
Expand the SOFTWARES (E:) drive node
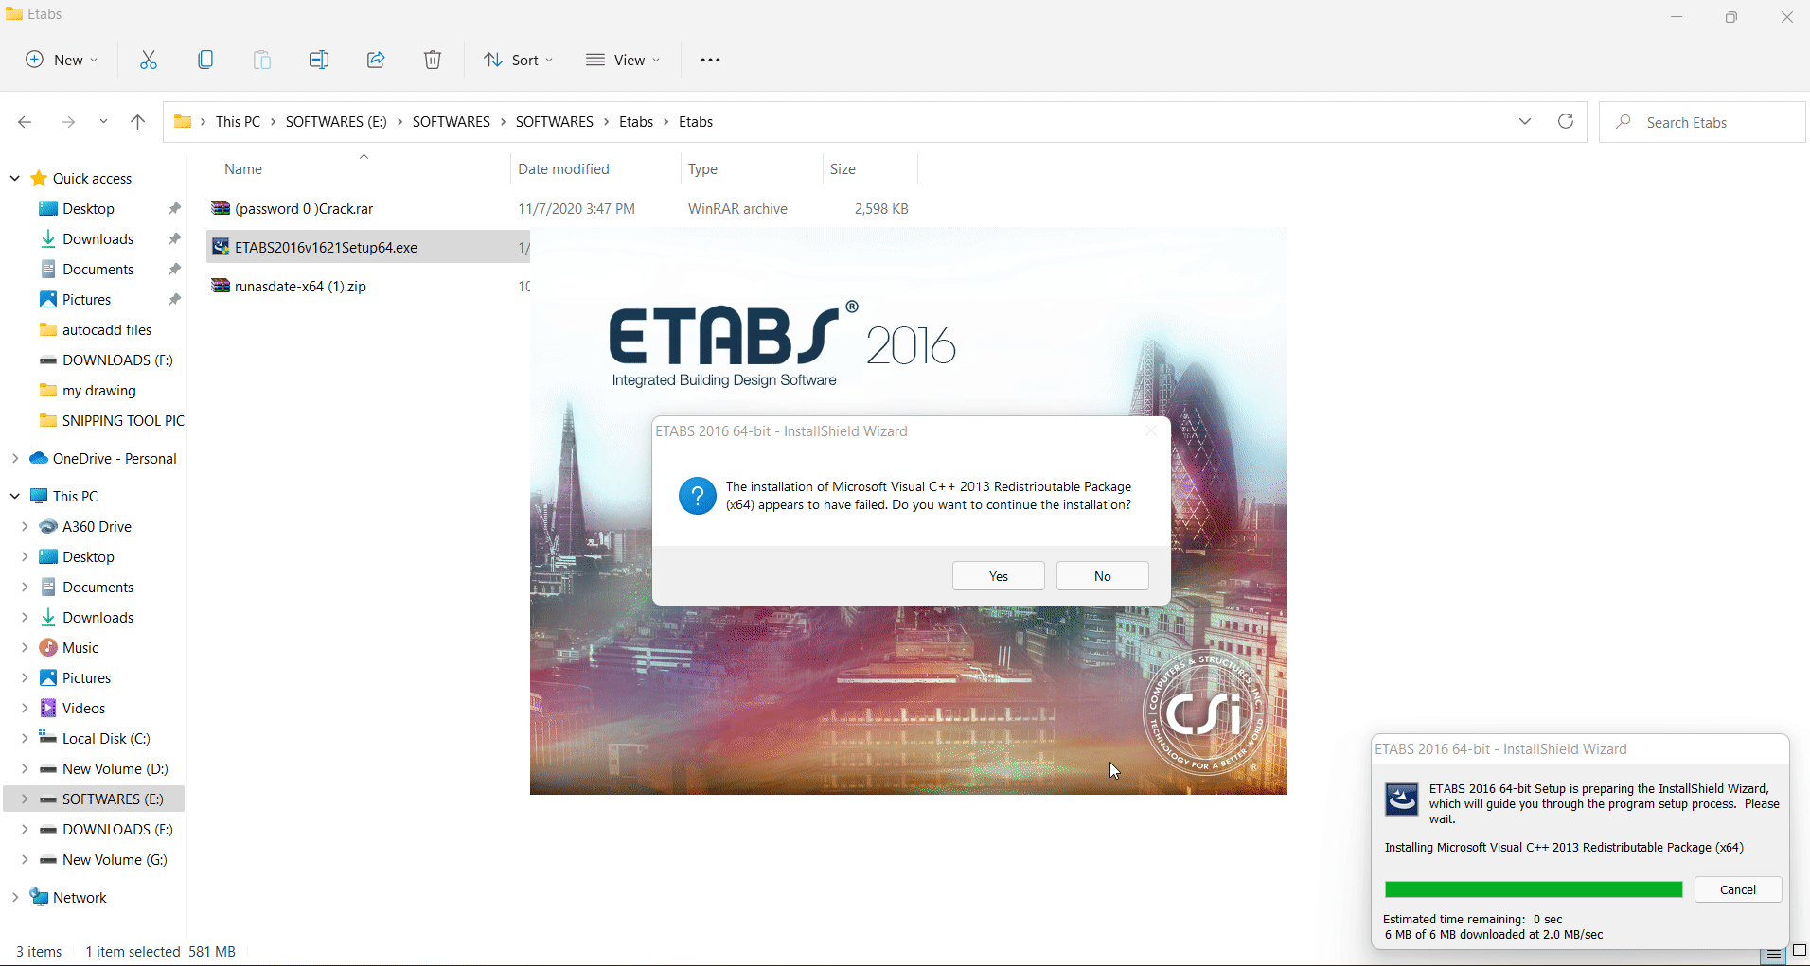[25, 799]
